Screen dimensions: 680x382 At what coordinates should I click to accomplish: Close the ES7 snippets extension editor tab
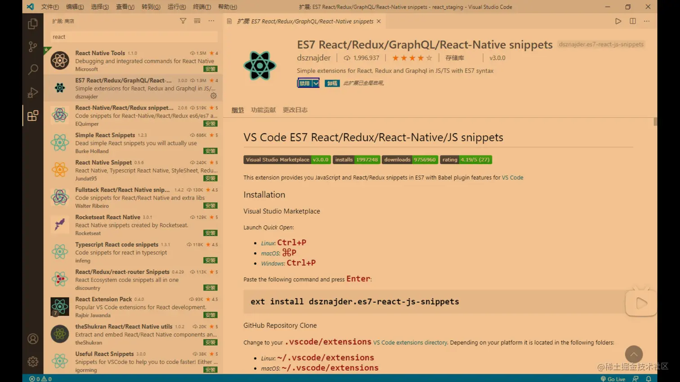379,21
